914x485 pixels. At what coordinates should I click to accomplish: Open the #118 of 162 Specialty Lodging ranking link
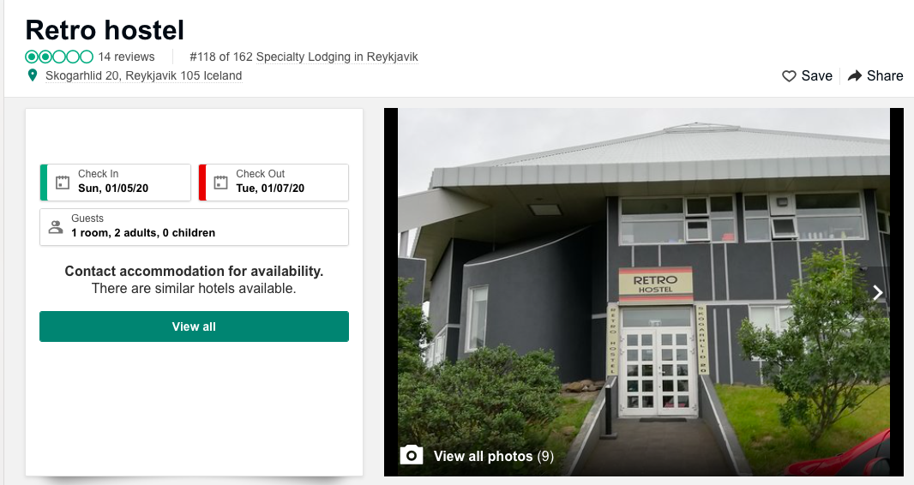click(x=304, y=57)
